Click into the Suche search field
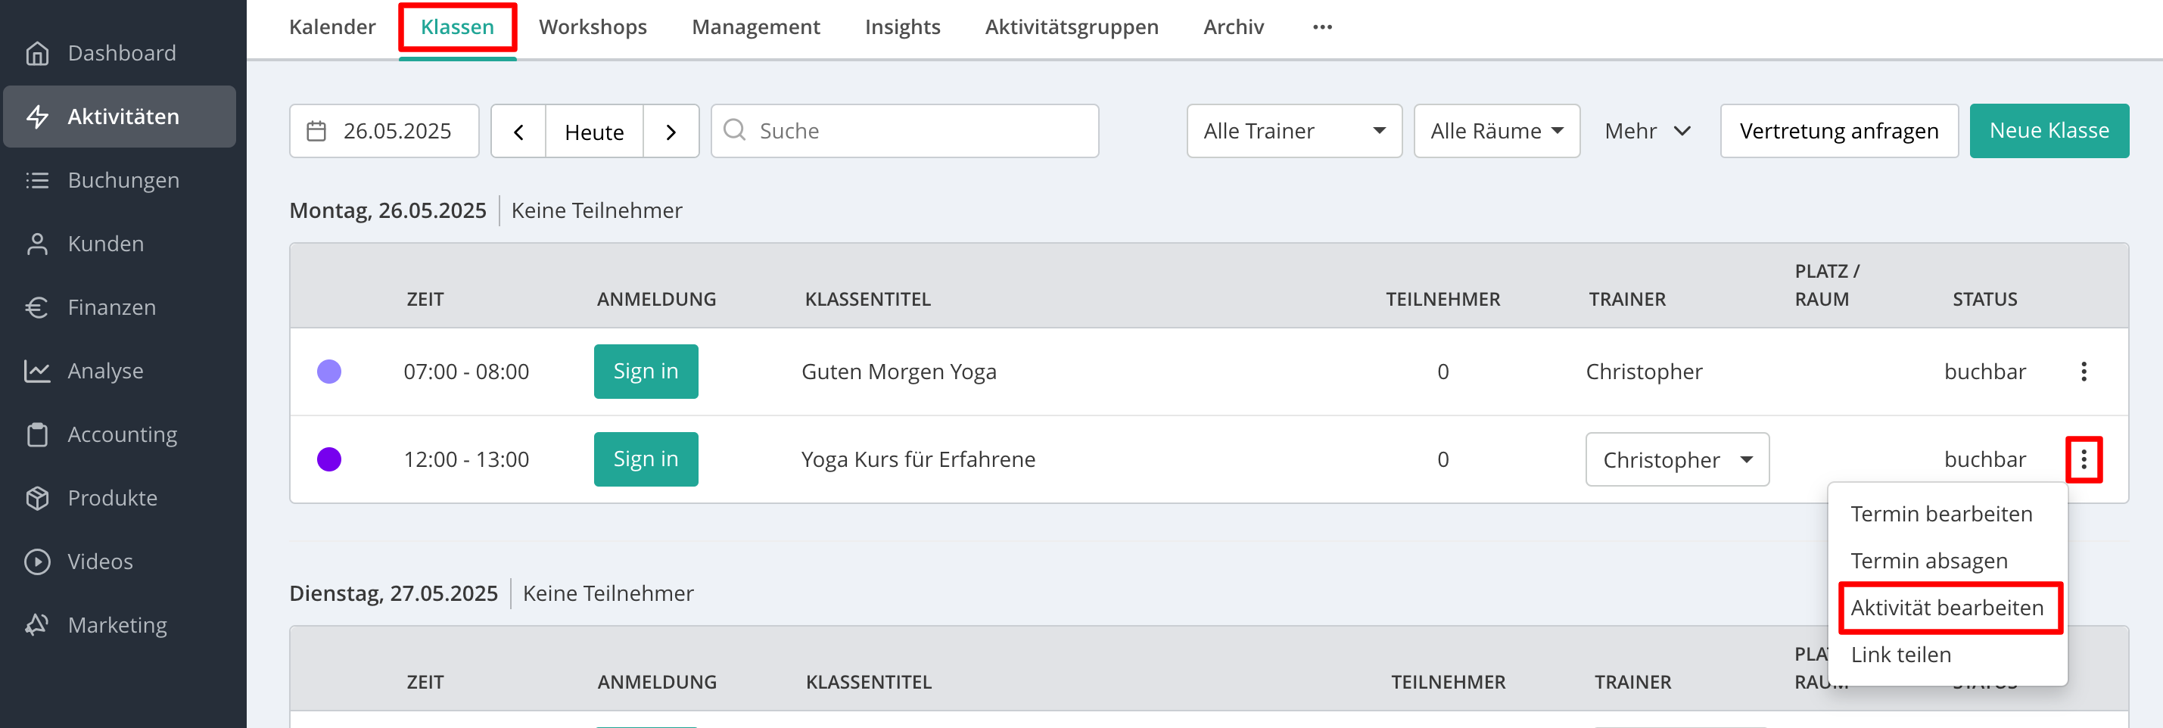 pyautogui.click(x=904, y=131)
